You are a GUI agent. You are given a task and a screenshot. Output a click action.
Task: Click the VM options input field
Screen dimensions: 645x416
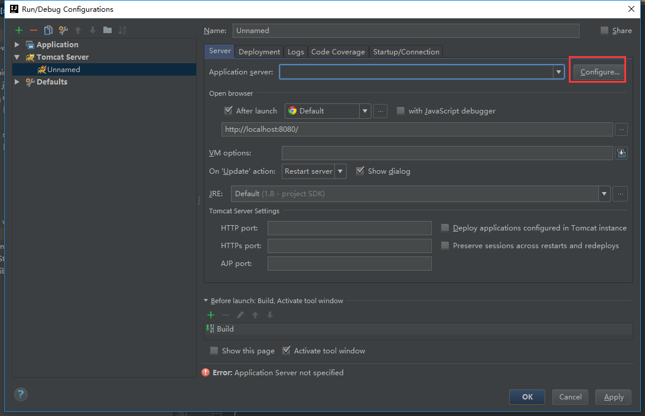tap(447, 153)
